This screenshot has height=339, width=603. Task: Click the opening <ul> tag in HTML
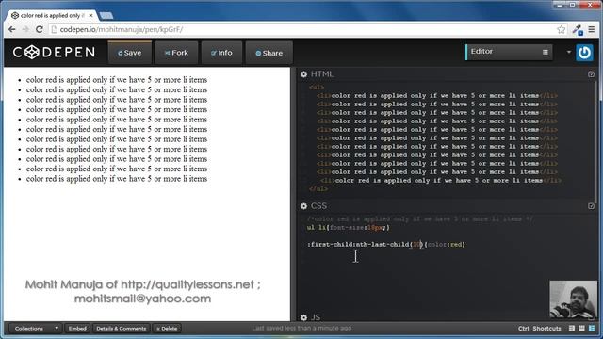coord(317,88)
